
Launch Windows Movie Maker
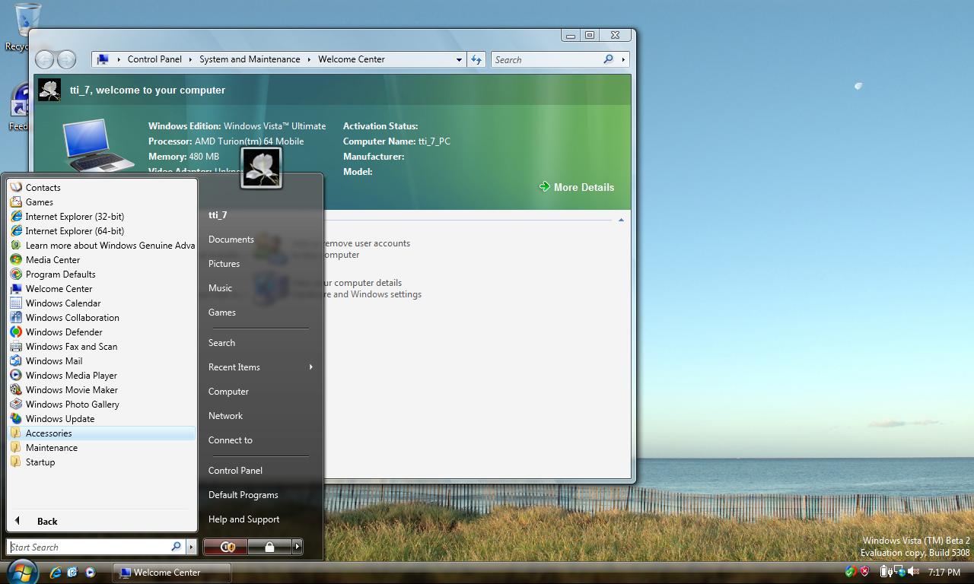pos(102,390)
